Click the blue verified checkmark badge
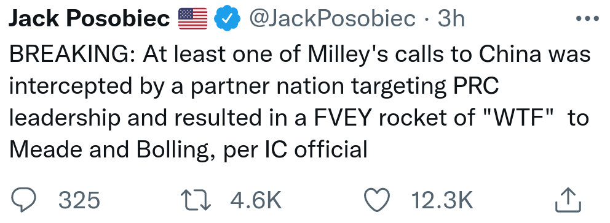Image resolution: width=610 pixels, height=223 pixels. coord(228,19)
